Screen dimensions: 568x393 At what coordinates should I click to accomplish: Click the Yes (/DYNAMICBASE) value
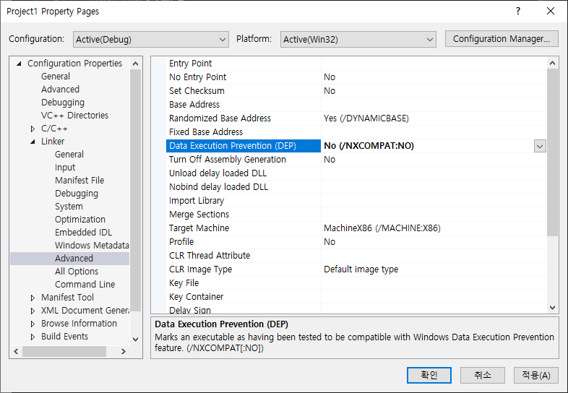pos(366,118)
